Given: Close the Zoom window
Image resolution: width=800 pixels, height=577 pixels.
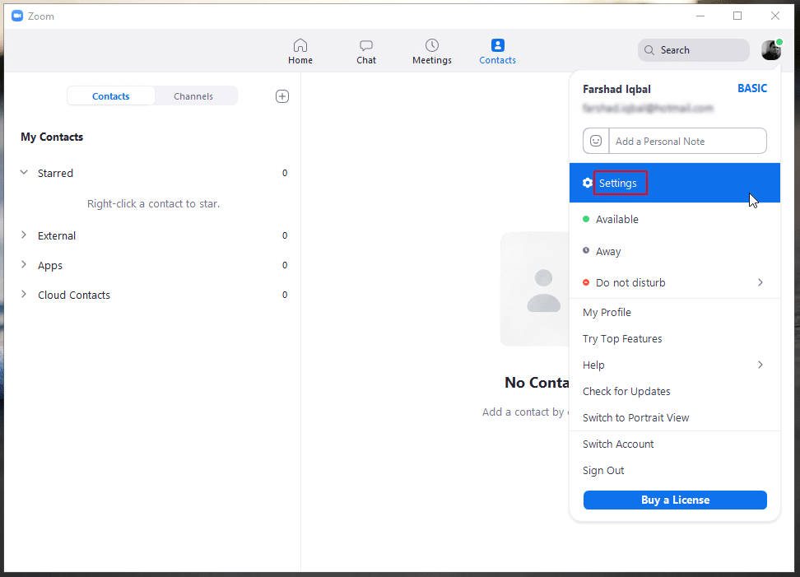Looking at the screenshot, I should pos(775,16).
